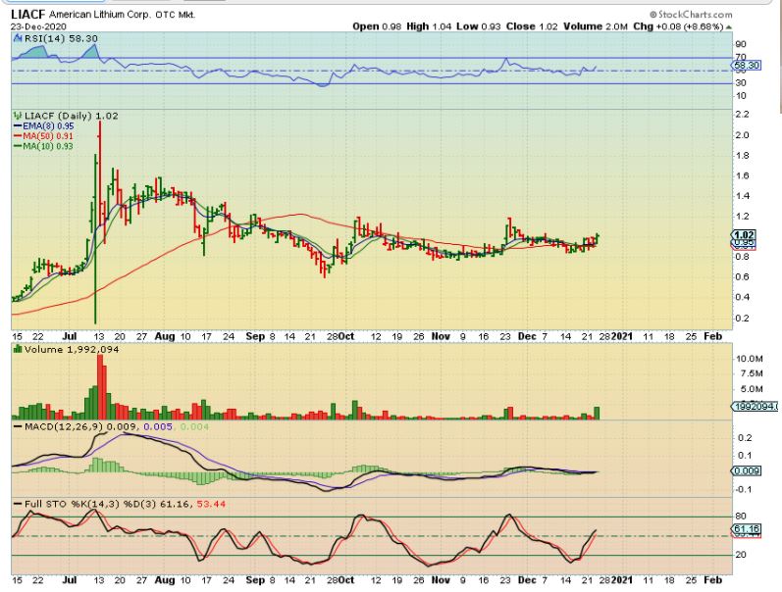Screen dimensions: 782x592
Task: Click the RSI(14) indicator icon
Action: coord(18,38)
